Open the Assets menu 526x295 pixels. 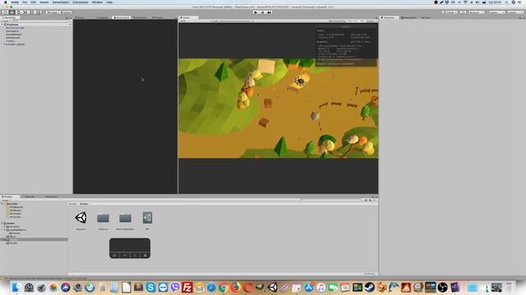(x=44, y=2)
